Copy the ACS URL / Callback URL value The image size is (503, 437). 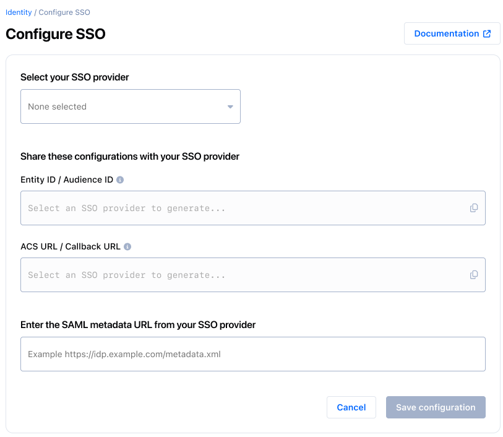point(474,275)
